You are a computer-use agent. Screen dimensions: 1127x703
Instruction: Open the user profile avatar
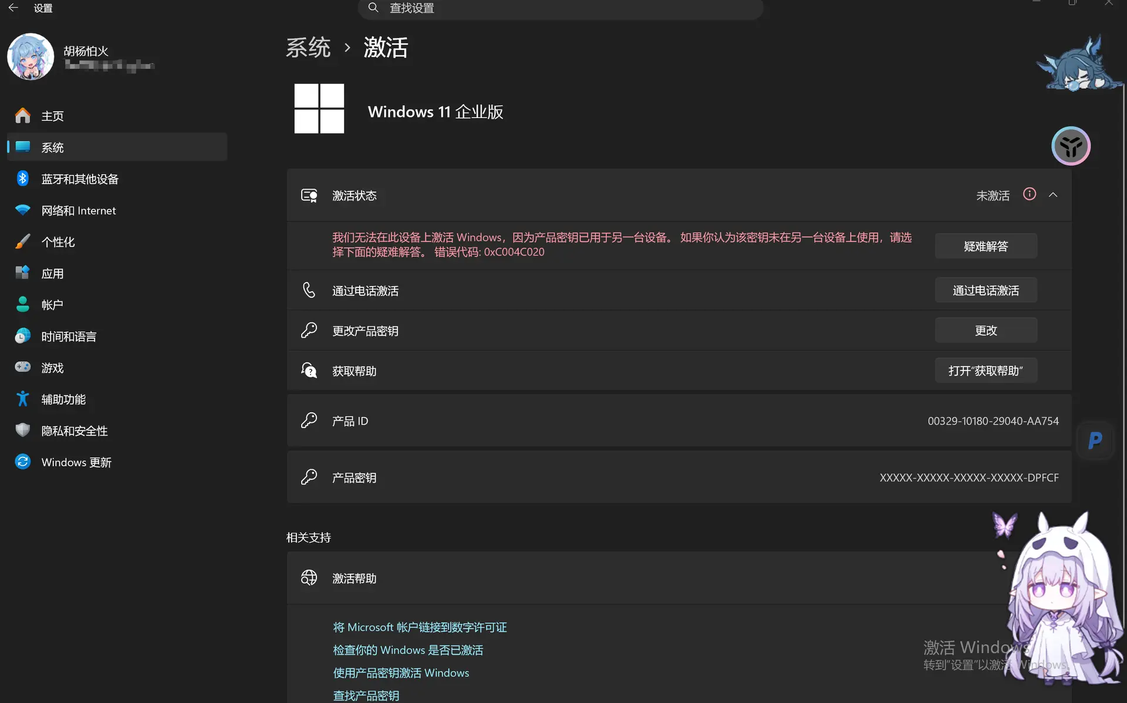click(x=31, y=57)
